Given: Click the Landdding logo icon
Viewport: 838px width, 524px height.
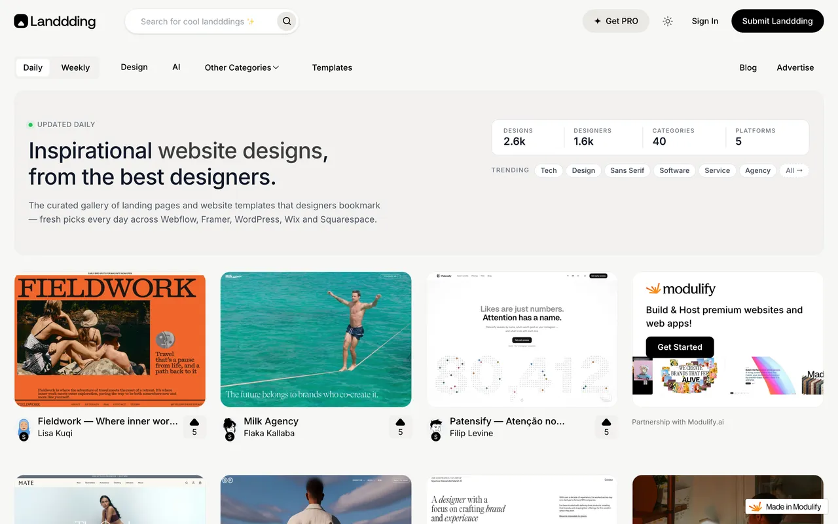Looking at the screenshot, I should (x=21, y=21).
